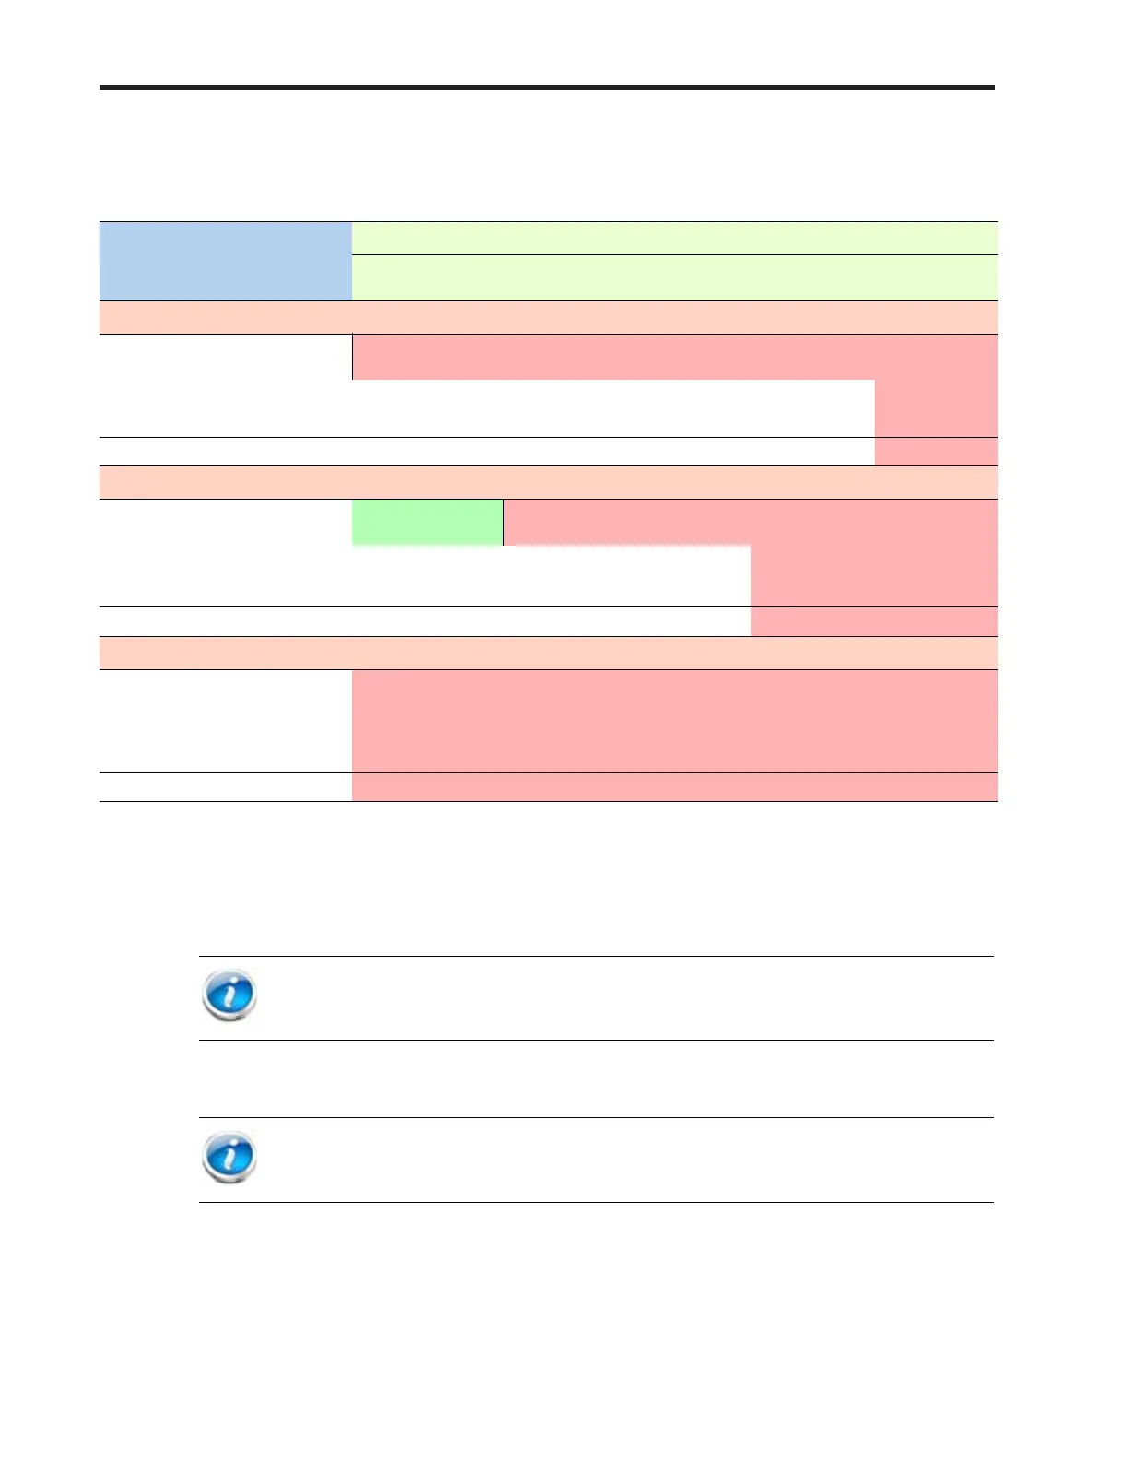Click the first blue info note icon

pyautogui.click(x=229, y=995)
